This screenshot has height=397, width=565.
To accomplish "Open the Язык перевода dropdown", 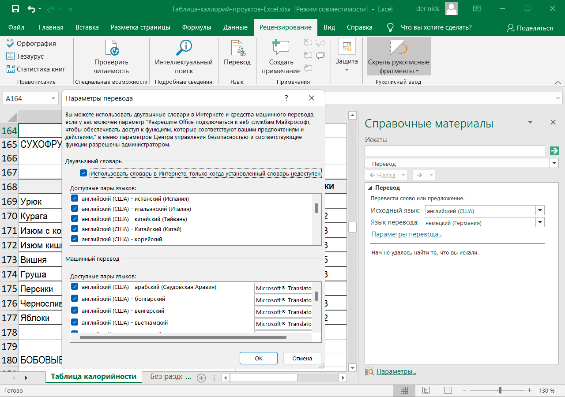I will click(x=540, y=223).
